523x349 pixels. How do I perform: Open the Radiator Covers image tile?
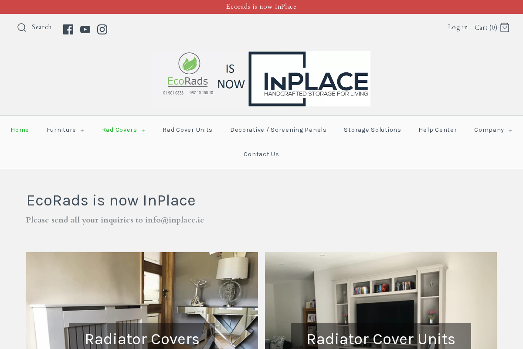point(142,301)
